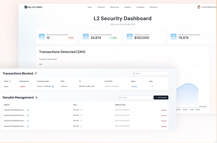Open Denylist Management help icon

click(36, 97)
